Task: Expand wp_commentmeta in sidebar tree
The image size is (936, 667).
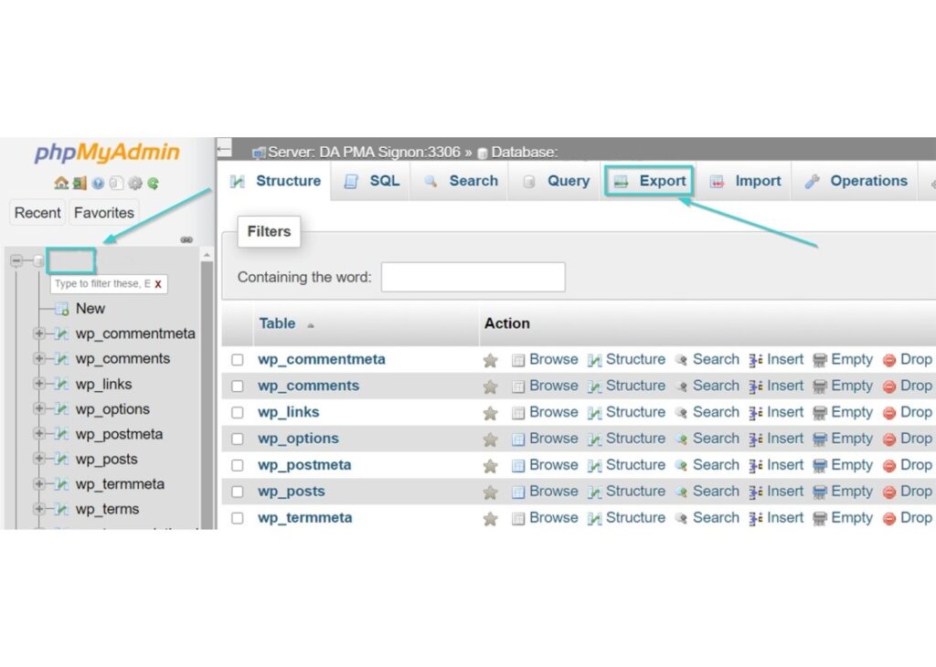Action: click(39, 333)
